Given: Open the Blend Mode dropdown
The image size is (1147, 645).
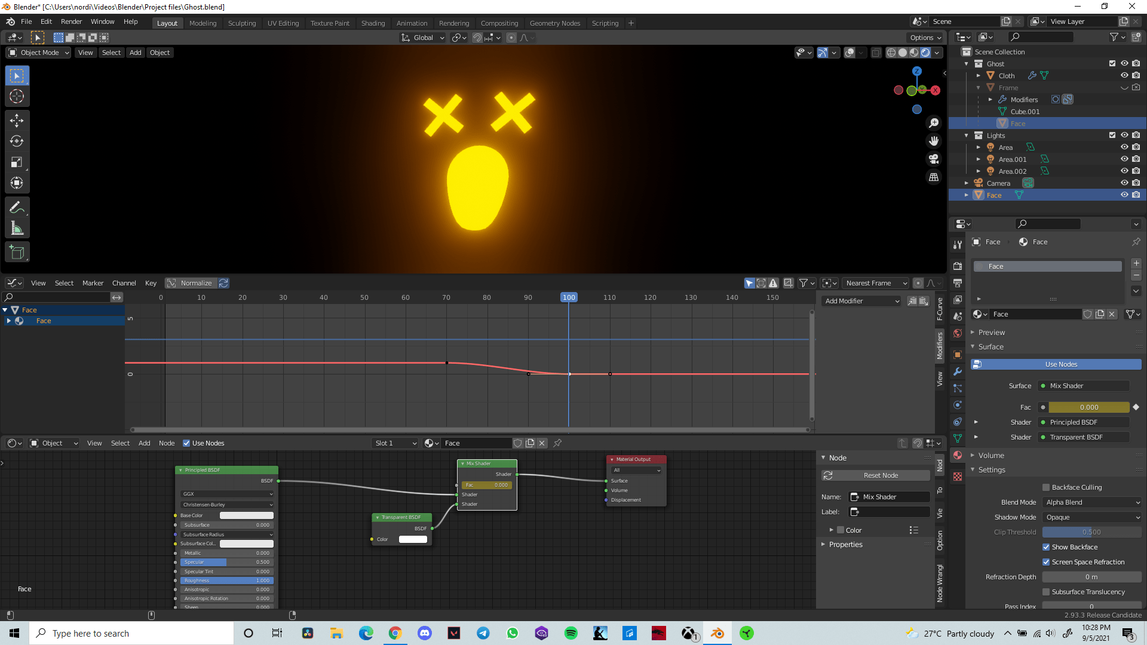Looking at the screenshot, I should coord(1091,502).
